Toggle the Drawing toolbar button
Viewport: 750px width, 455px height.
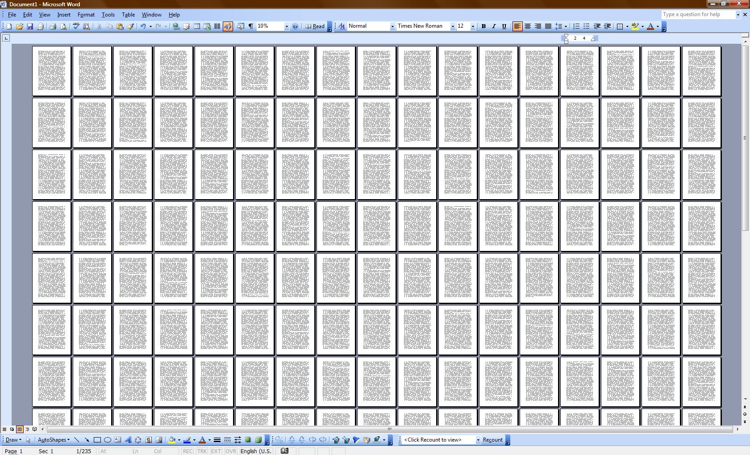click(x=228, y=26)
